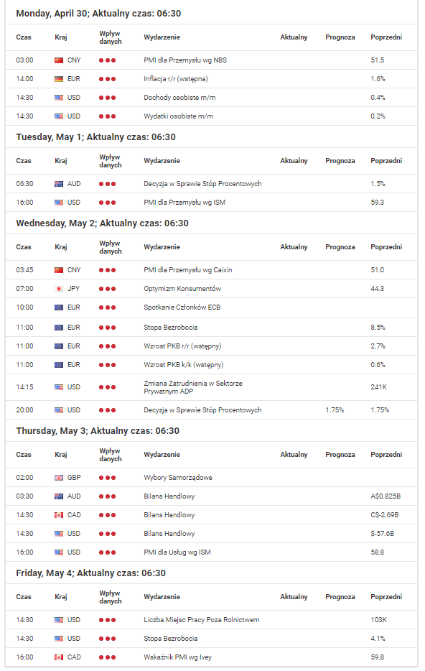
Task: Click the EU flag on Spotkanie Członków ECB row
Action: coord(59,307)
